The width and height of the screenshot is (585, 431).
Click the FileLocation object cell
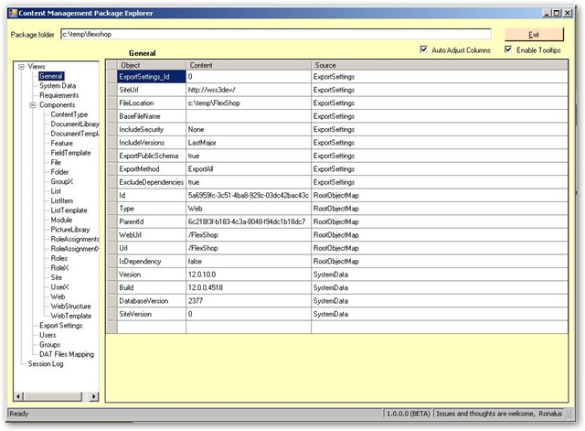pos(152,103)
